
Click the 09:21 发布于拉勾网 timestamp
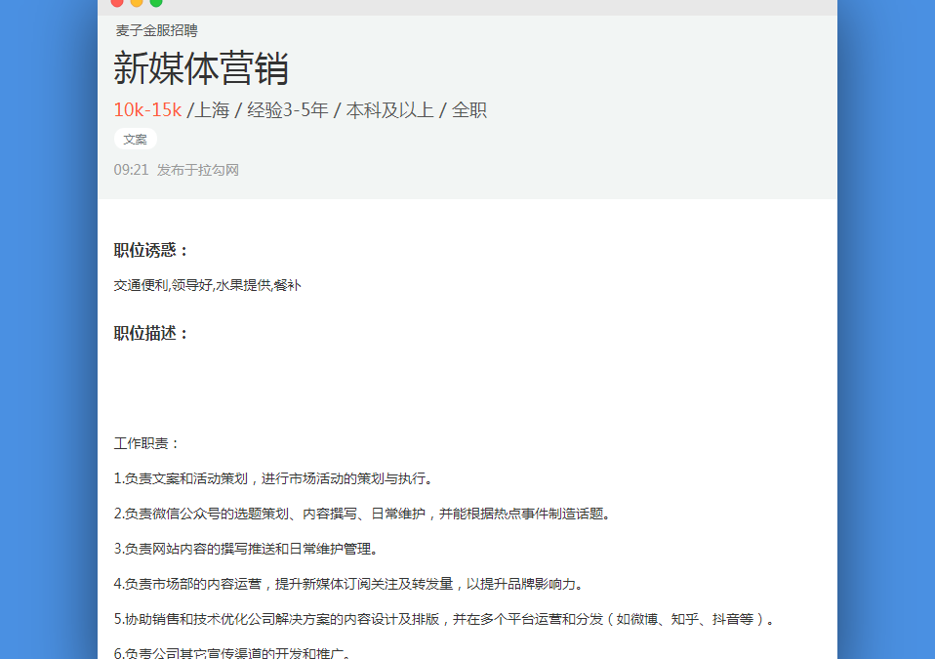(177, 170)
